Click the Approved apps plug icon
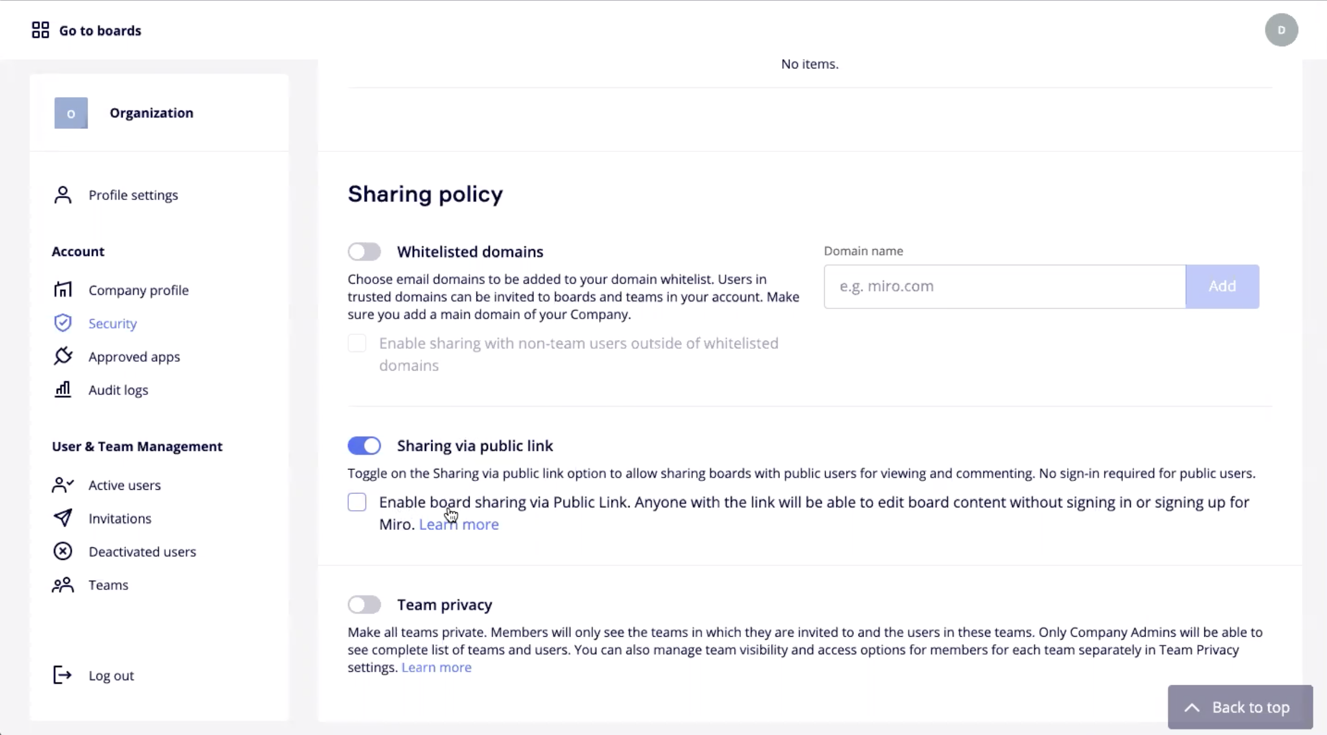Screen dimensions: 1327x735 [x=63, y=356]
